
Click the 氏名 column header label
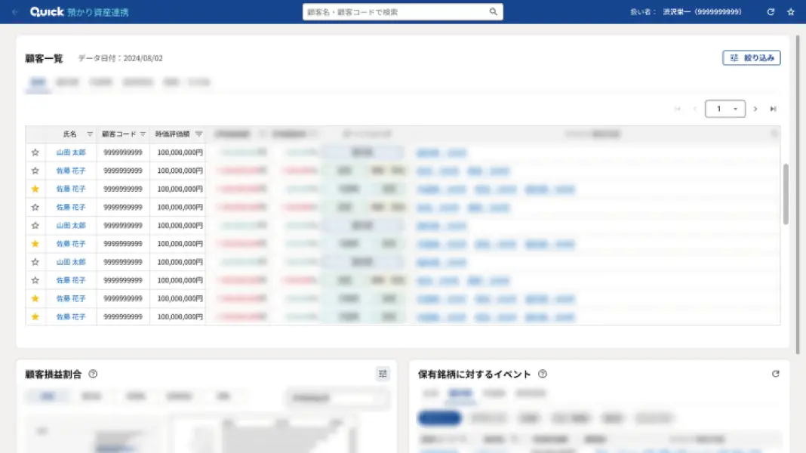coord(70,134)
